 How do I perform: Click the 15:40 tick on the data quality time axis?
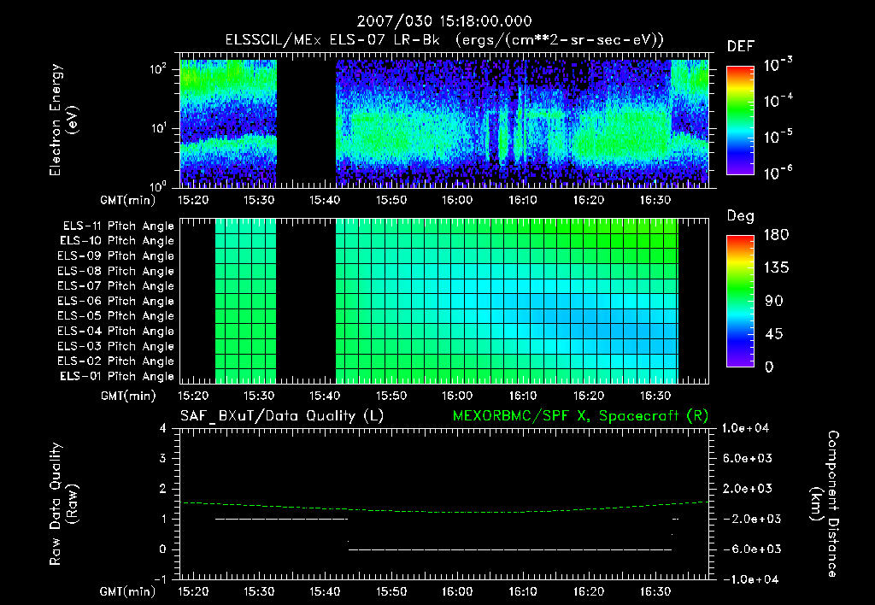pyautogui.click(x=325, y=591)
